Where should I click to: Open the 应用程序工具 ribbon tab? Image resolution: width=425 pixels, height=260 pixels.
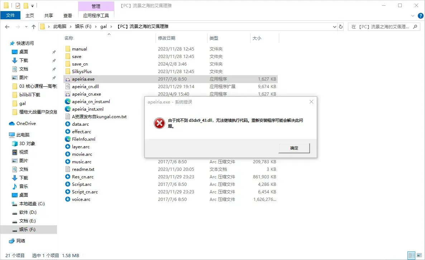[x=96, y=15]
